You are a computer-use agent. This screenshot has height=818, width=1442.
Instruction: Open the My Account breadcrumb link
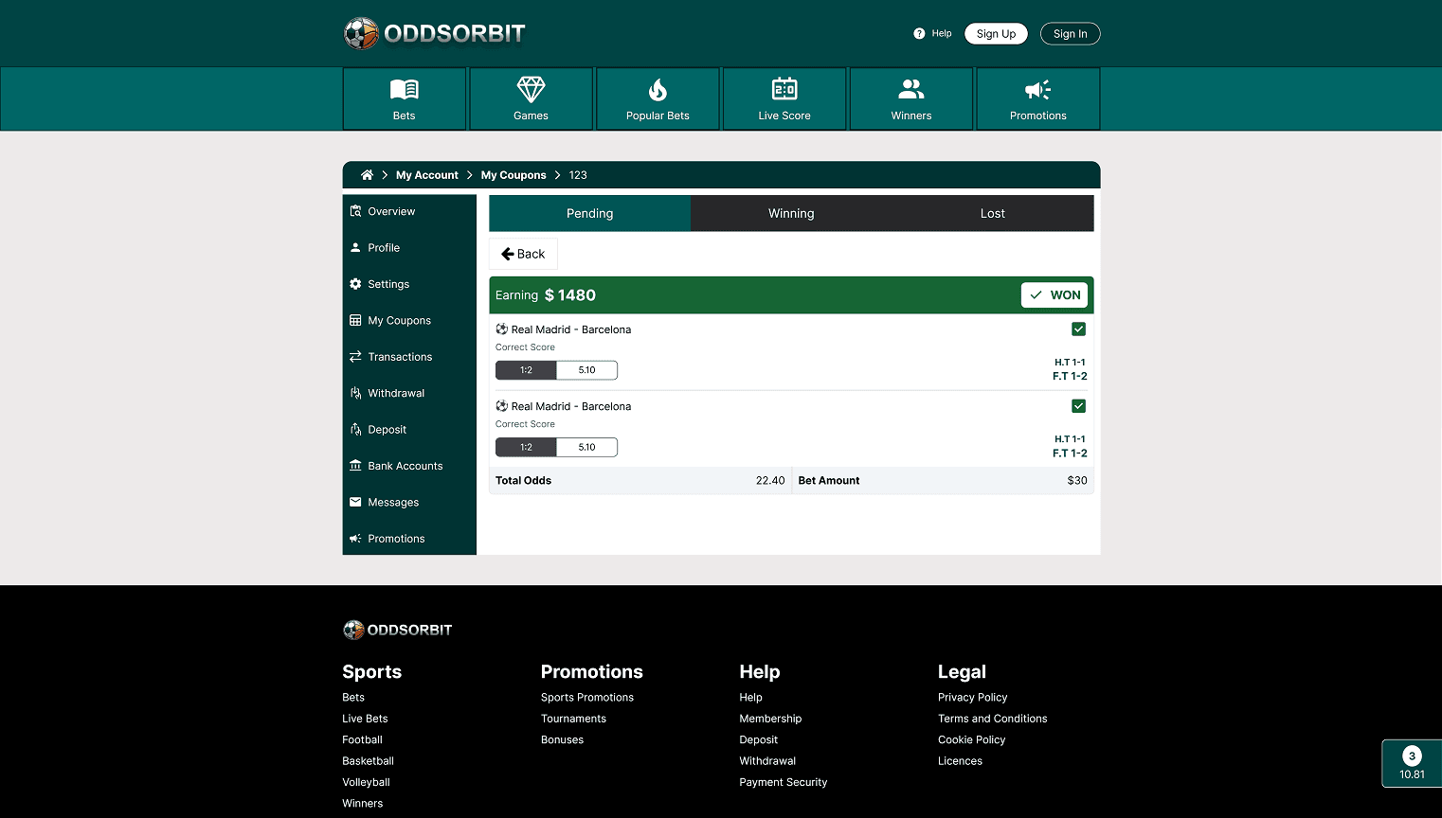(x=427, y=175)
